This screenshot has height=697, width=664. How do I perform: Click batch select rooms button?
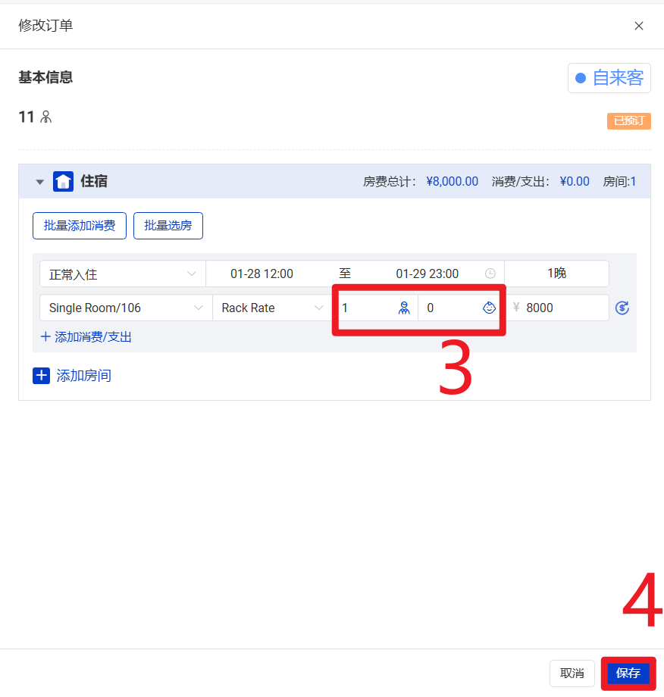click(168, 226)
